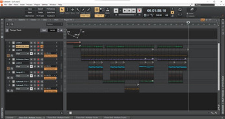Click the vertical track scrollbar
The height and width of the screenshot is (119, 225).
pos(219,67)
